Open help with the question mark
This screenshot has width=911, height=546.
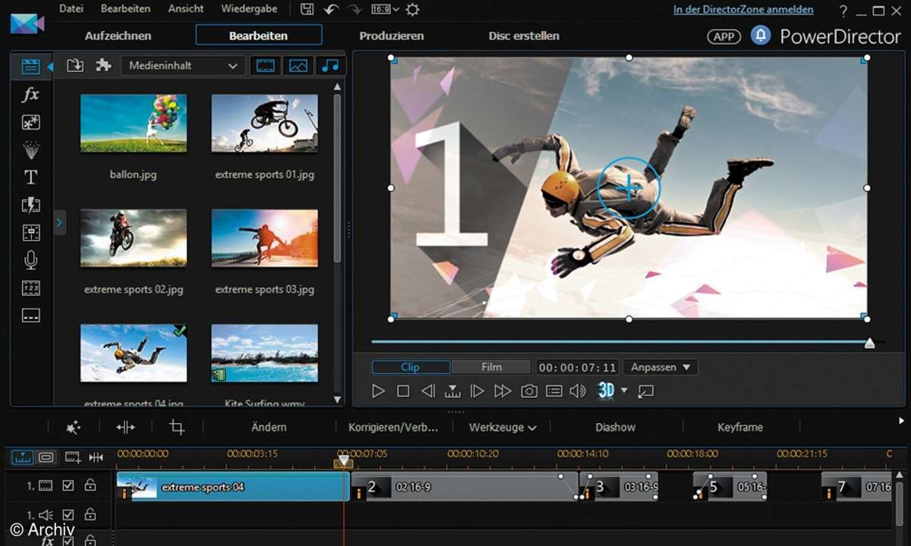tap(843, 11)
